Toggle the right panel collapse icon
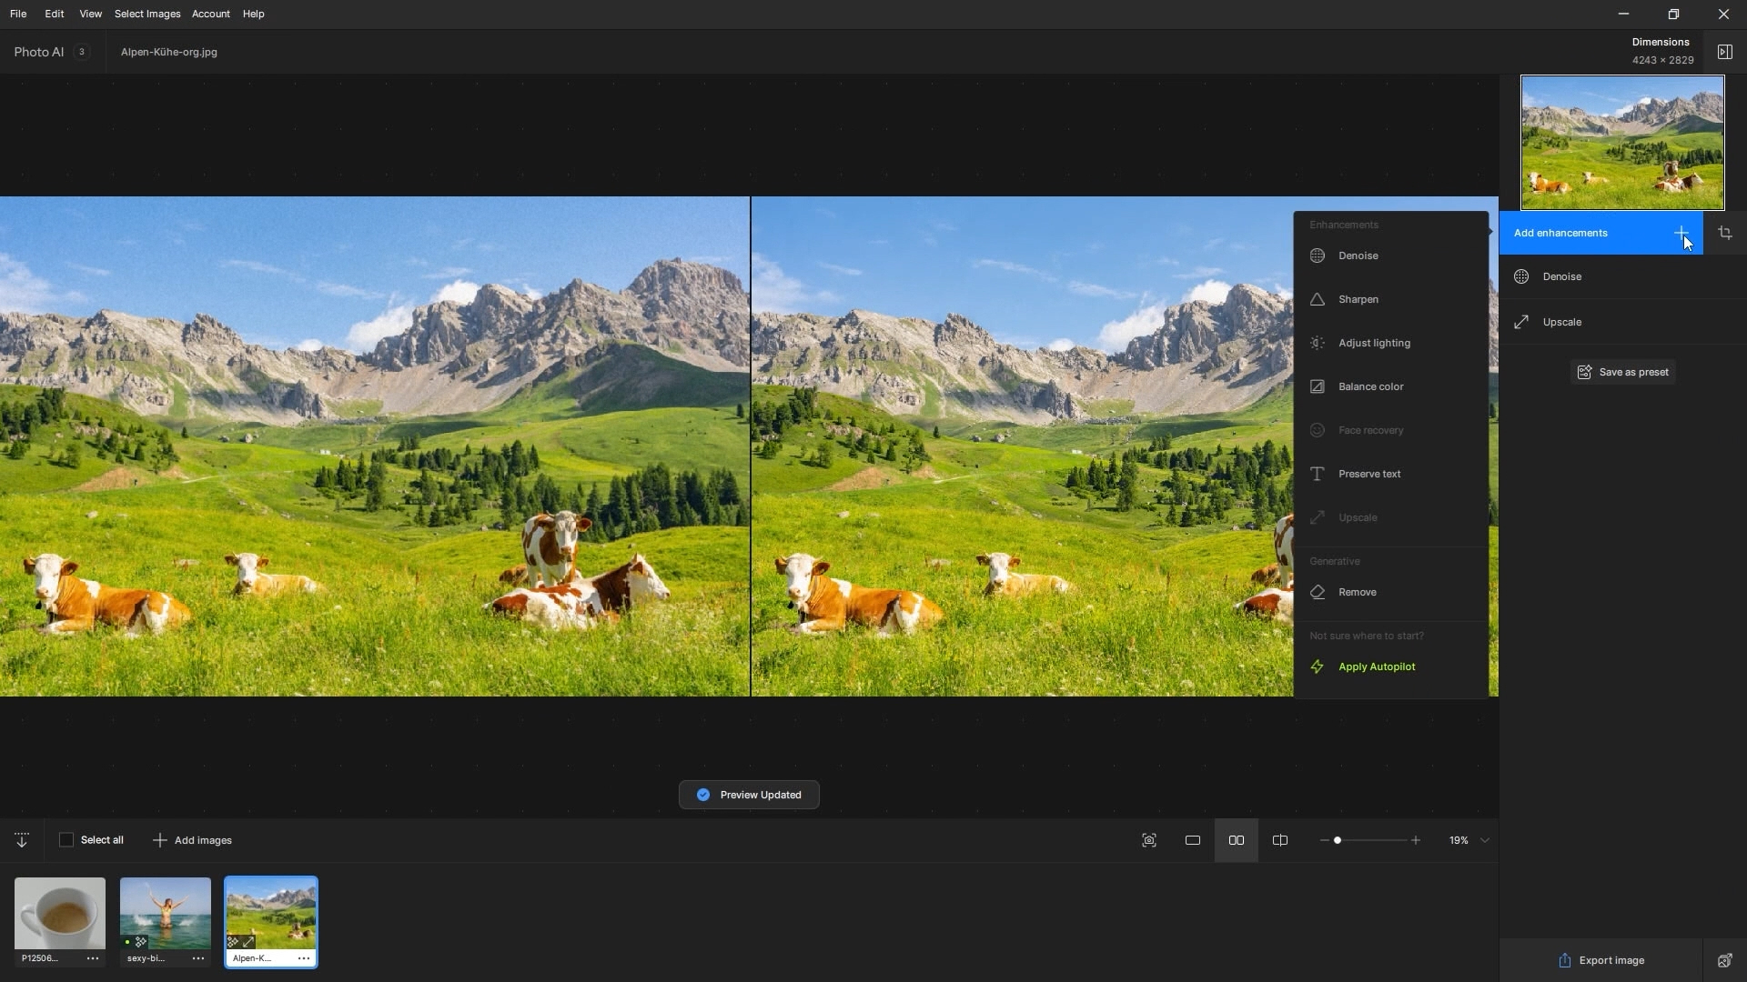The height and width of the screenshot is (982, 1747). point(1724,52)
